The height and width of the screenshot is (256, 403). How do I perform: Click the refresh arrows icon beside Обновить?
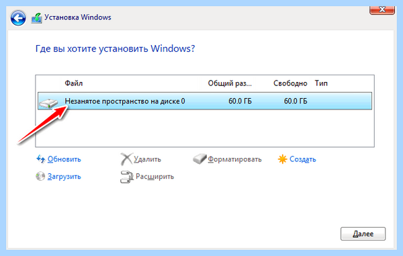pyautogui.click(x=40, y=159)
